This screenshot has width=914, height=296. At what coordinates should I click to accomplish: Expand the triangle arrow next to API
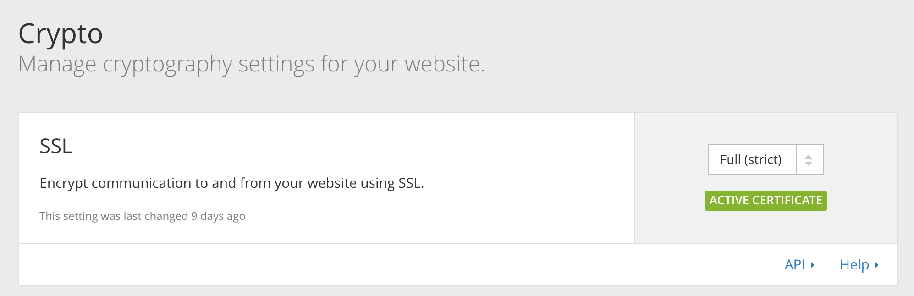(x=812, y=265)
